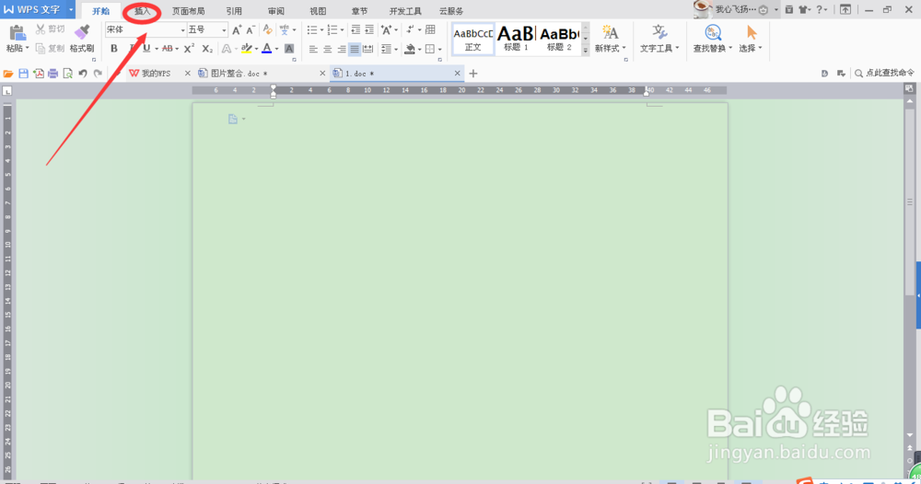Image resolution: width=921 pixels, height=484 pixels.
Task: Switch to the 视图 tab
Action: (x=318, y=10)
